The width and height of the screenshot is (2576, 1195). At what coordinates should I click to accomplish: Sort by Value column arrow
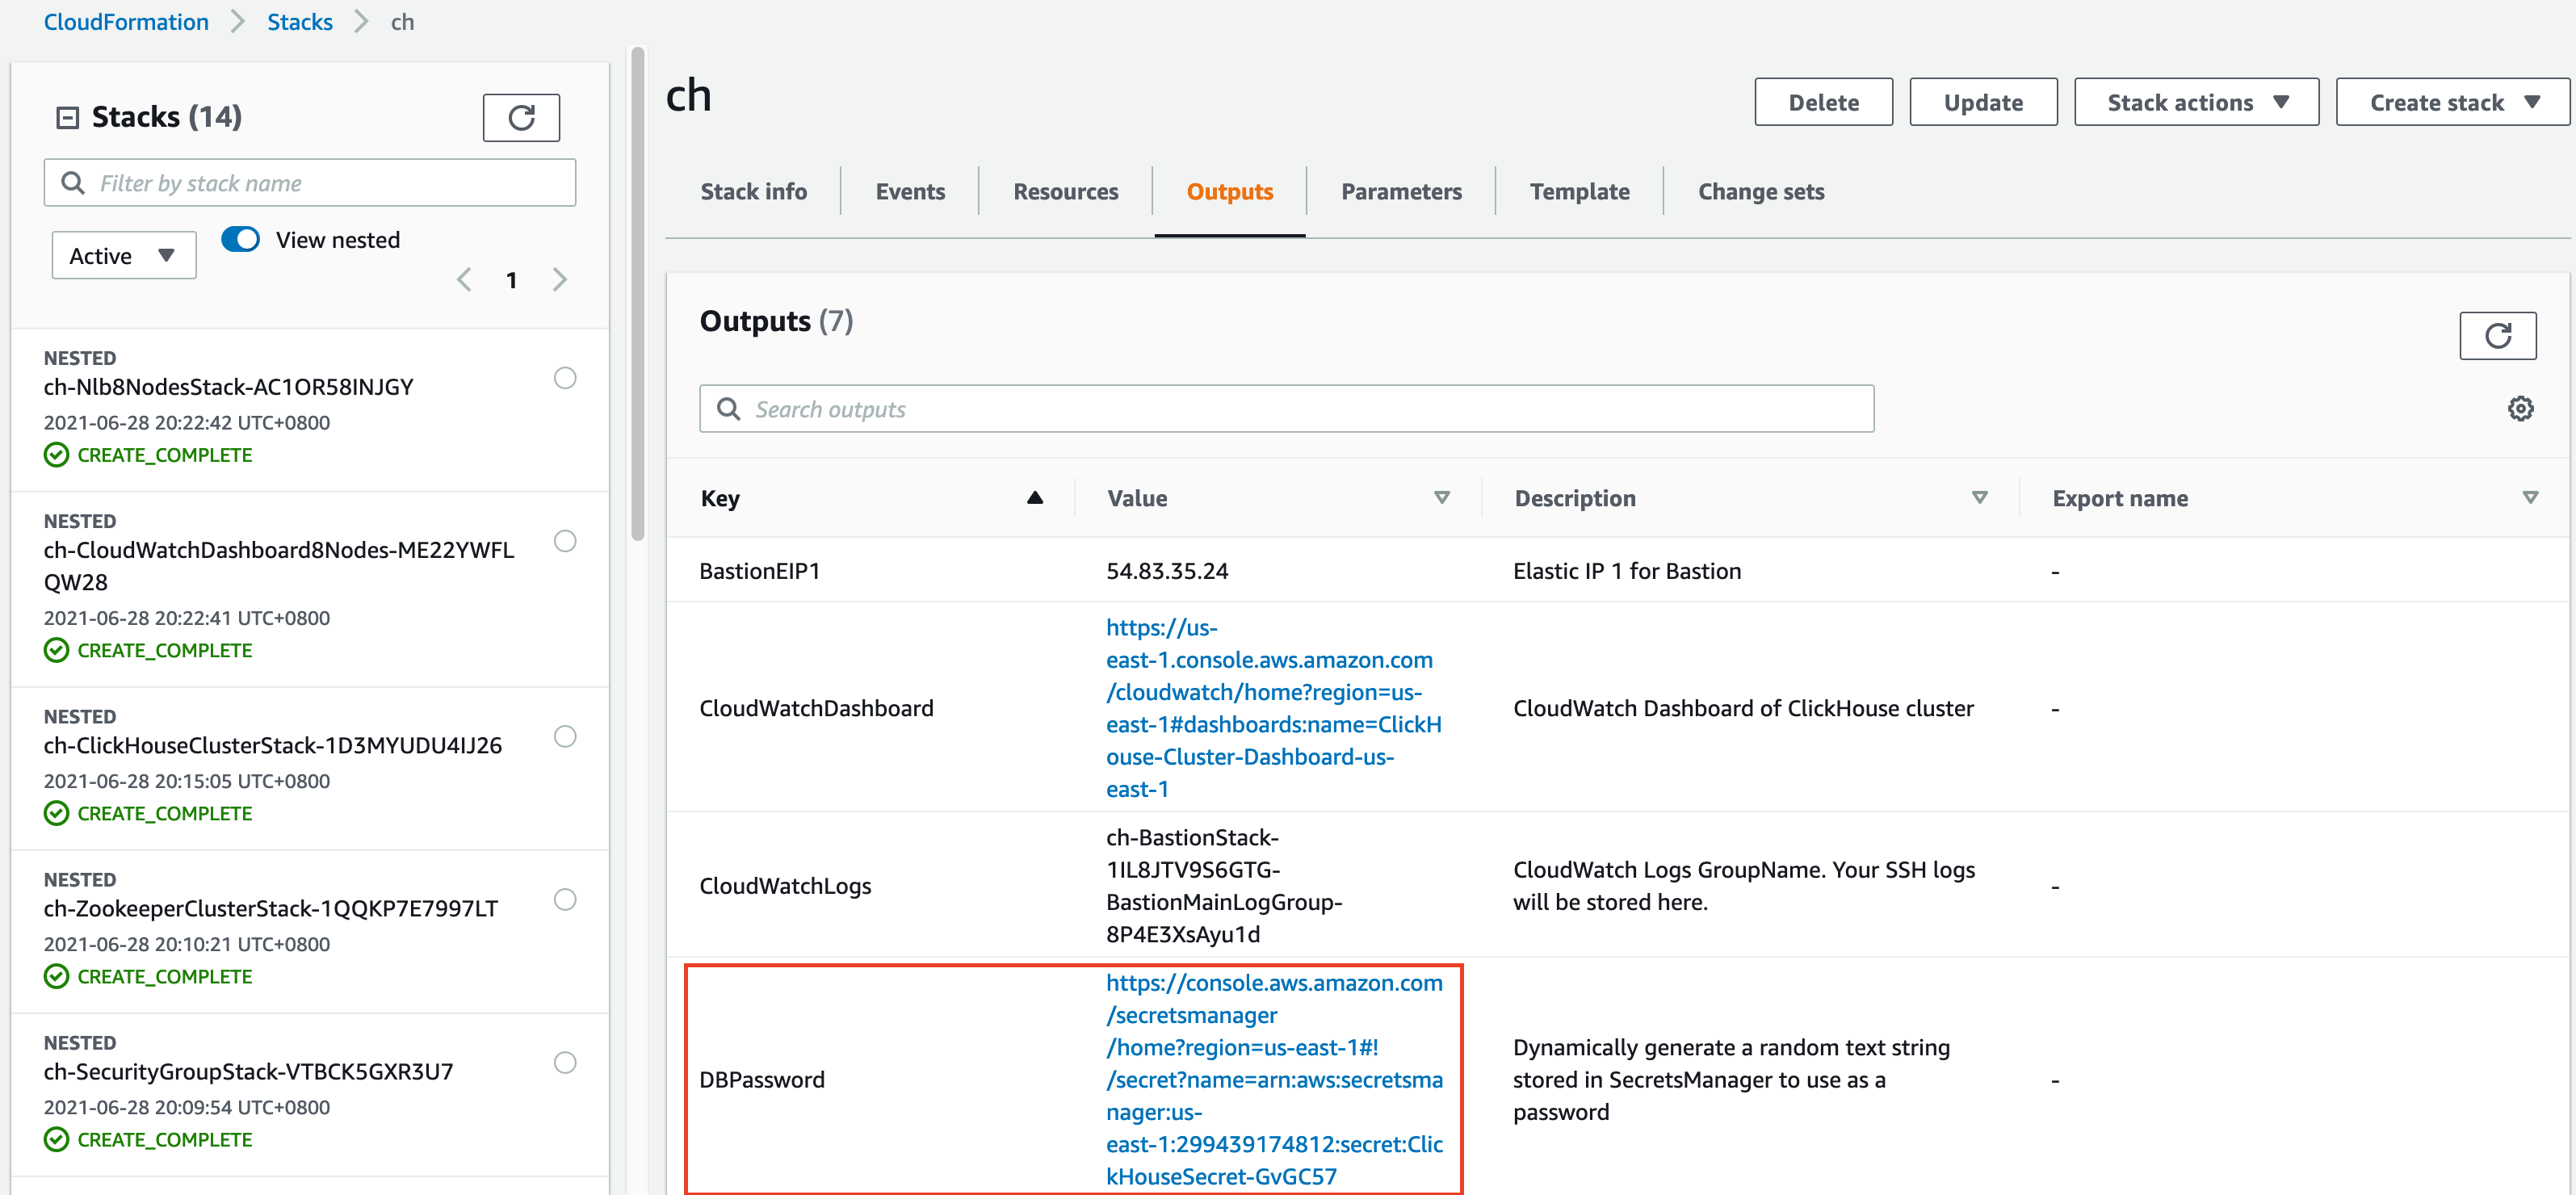tap(1442, 498)
